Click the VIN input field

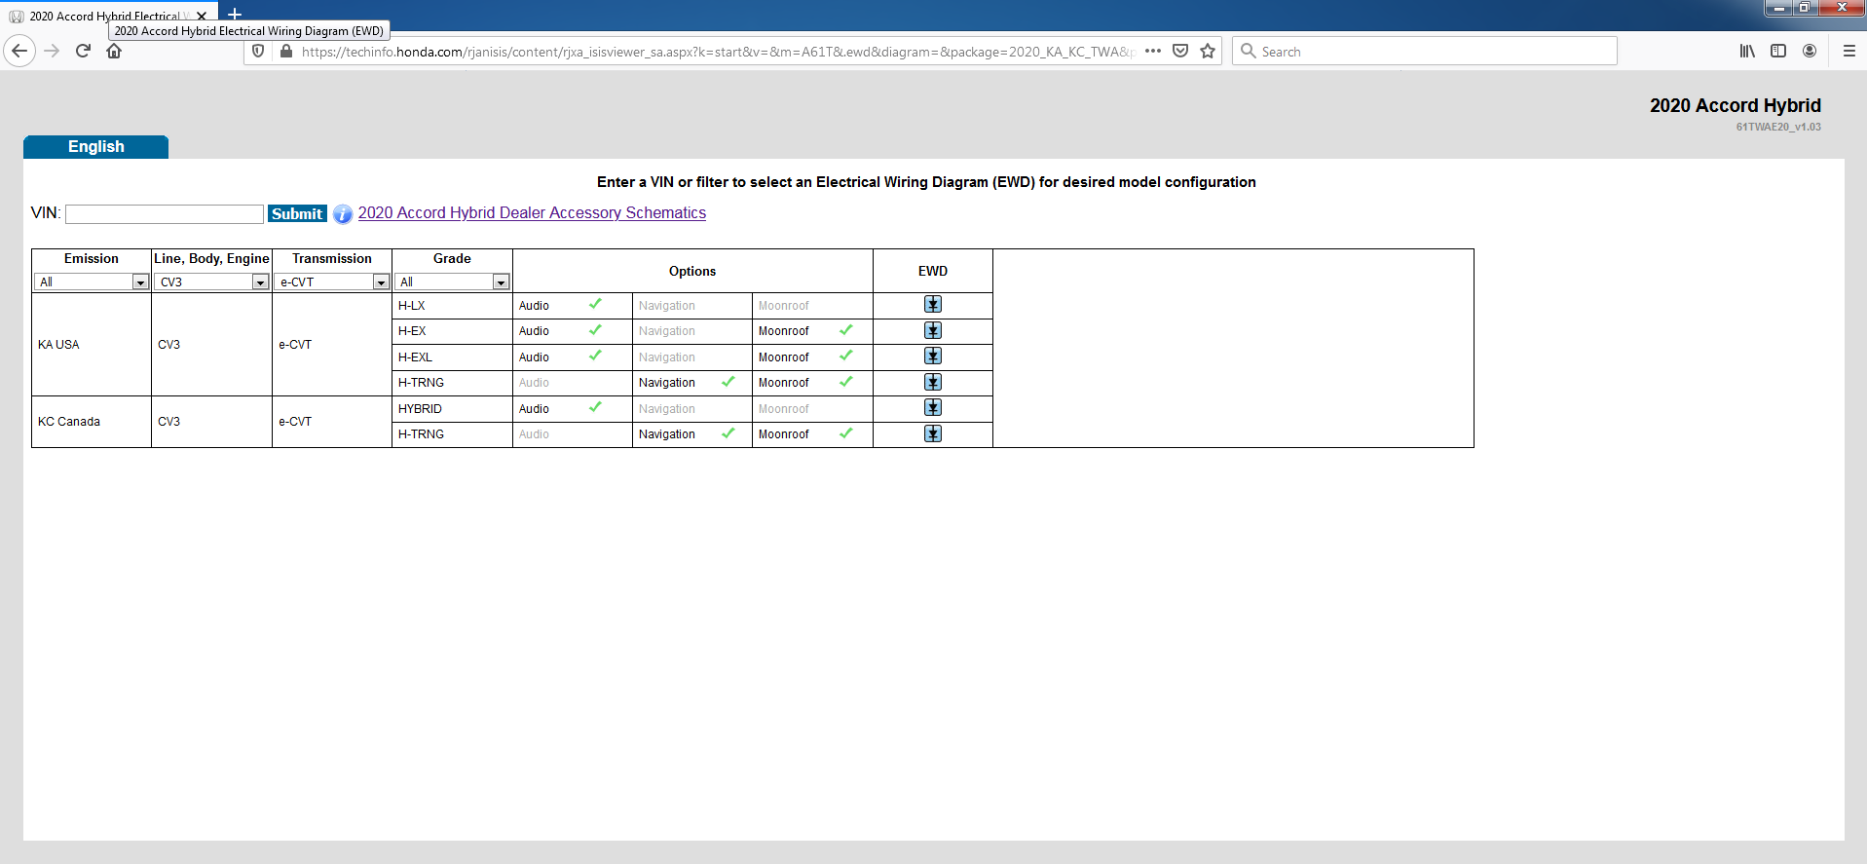point(165,214)
